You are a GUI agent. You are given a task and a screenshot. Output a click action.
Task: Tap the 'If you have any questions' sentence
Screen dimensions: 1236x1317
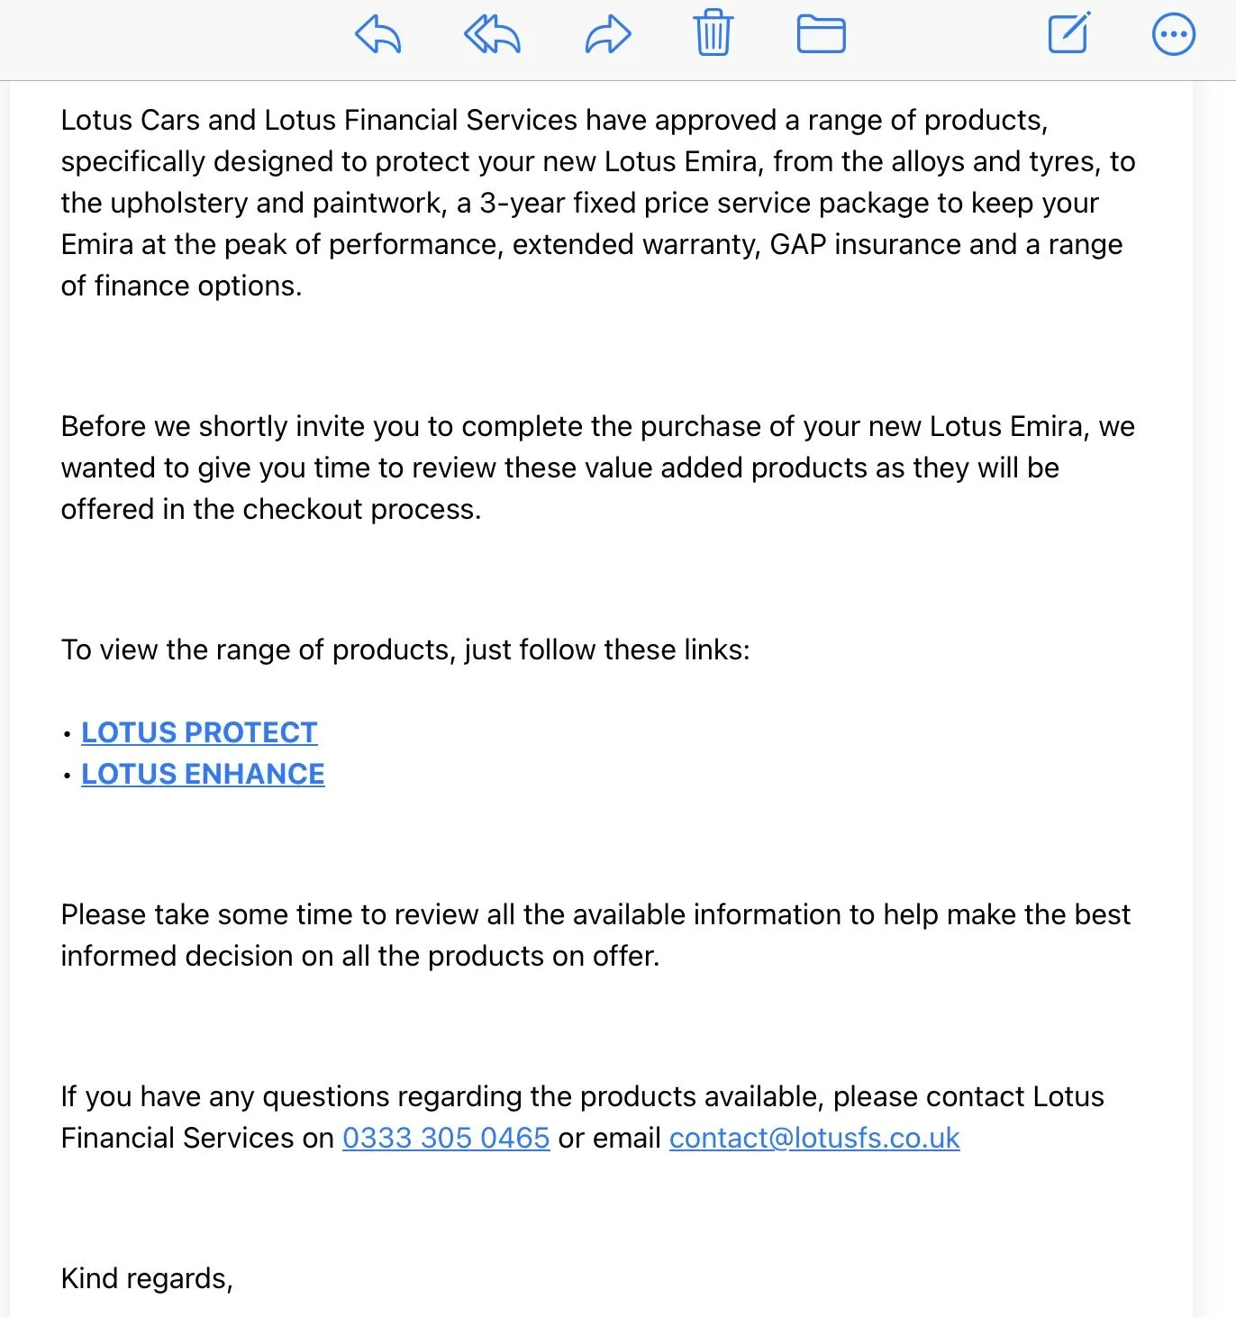click(x=583, y=1117)
